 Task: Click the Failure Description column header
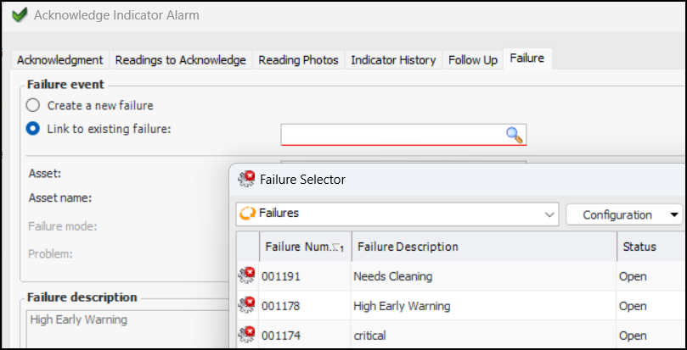tap(408, 247)
